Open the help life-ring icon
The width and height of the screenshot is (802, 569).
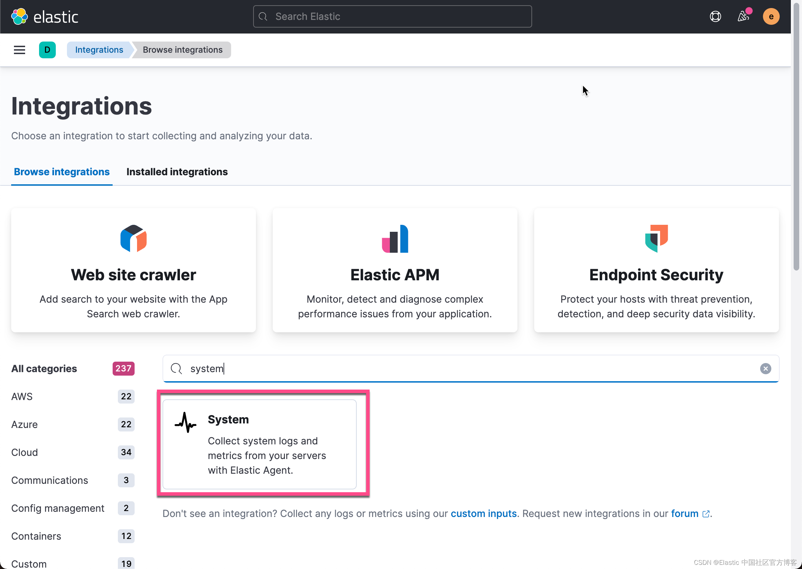coord(715,16)
